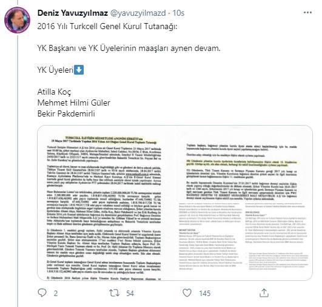Open the reply comment icon
This screenshot has height=307, width=322.
pos(42,293)
